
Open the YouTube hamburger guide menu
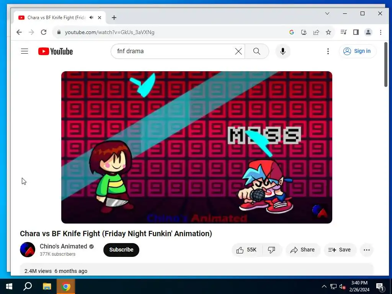coord(24,51)
